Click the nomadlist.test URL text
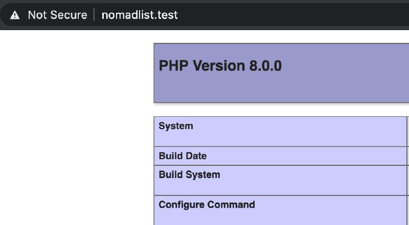 (x=140, y=15)
